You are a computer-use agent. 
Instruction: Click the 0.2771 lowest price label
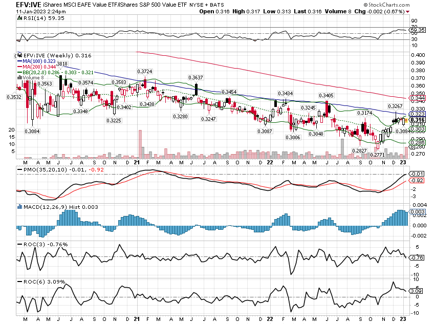377,155
